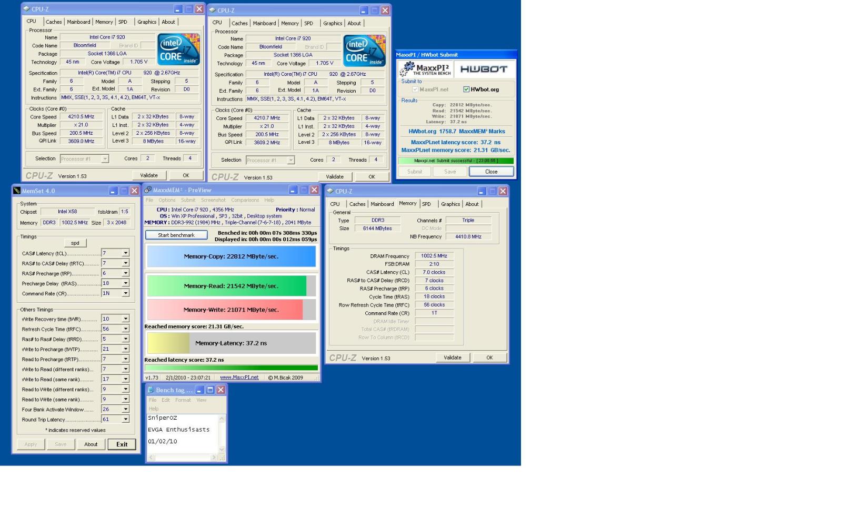Open the Command Rate (CR) dropdown in MemSet
The height and width of the screenshot is (526, 842).
(x=126, y=293)
